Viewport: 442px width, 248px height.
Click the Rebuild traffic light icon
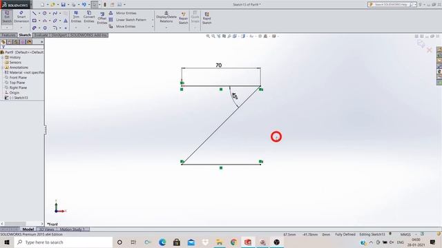pyautogui.click(x=105, y=5)
